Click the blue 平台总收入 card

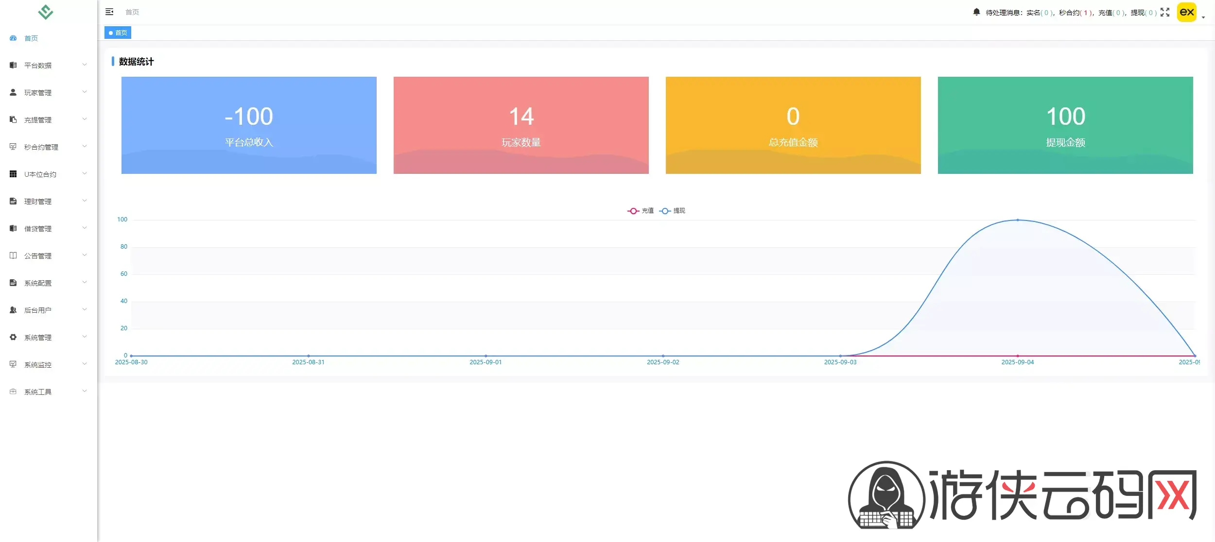tap(249, 125)
